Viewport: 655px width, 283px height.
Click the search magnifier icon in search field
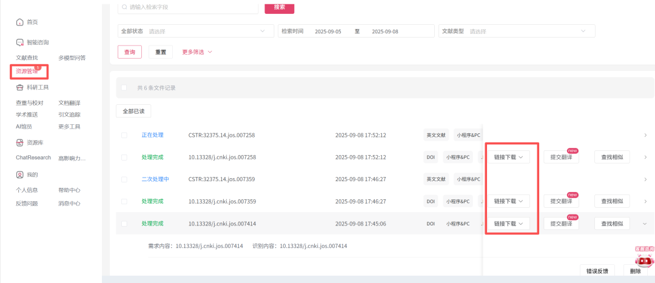tap(124, 7)
